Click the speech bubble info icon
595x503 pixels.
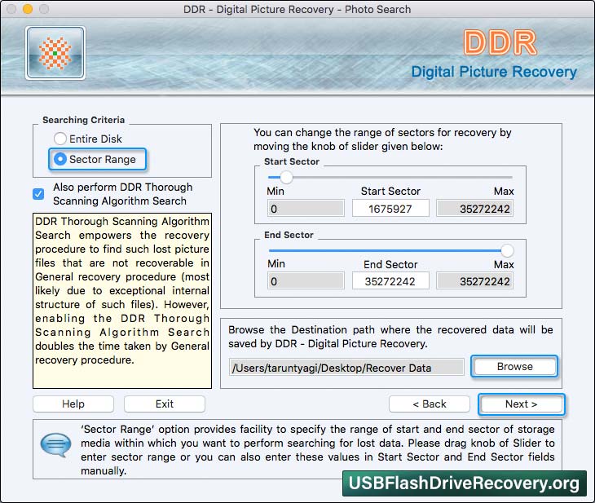[x=55, y=444]
